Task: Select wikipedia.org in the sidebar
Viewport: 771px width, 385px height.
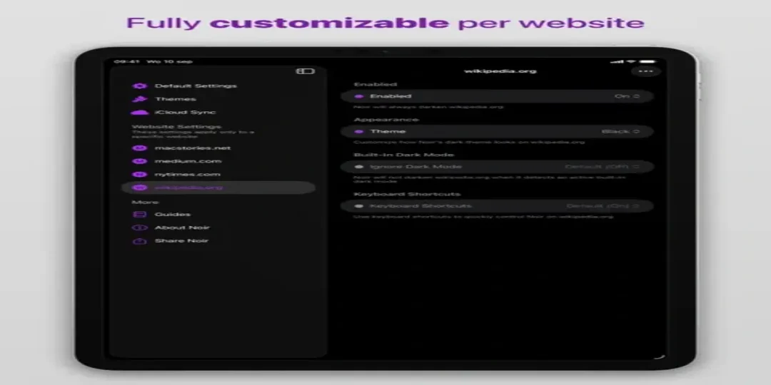Action: pos(218,188)
